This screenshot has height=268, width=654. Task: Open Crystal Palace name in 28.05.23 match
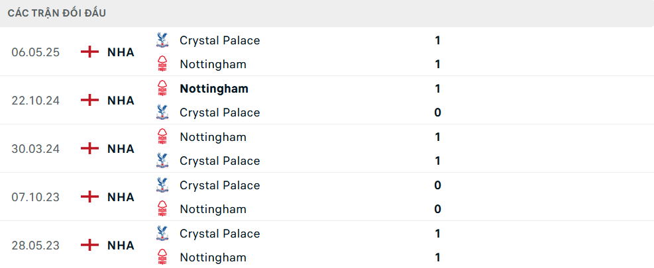pos(219,234)
